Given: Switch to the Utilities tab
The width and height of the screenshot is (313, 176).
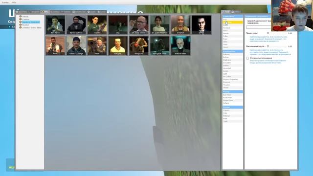Looking at the screenshot, I should 236,12.
